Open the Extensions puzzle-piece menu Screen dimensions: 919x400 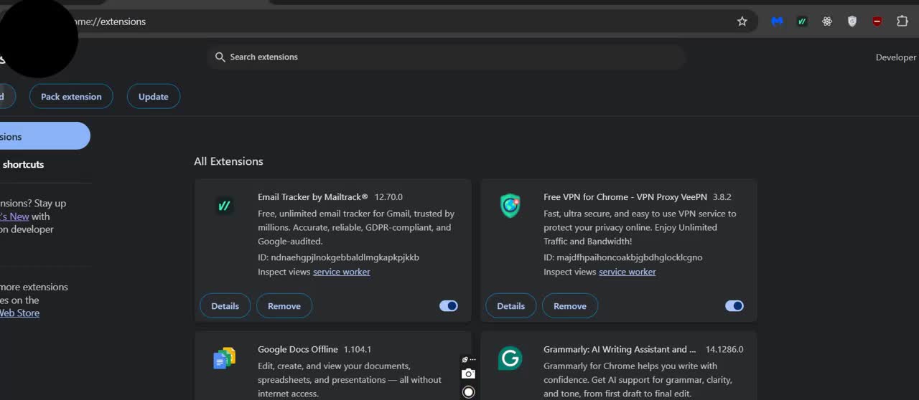coord(902,22)
